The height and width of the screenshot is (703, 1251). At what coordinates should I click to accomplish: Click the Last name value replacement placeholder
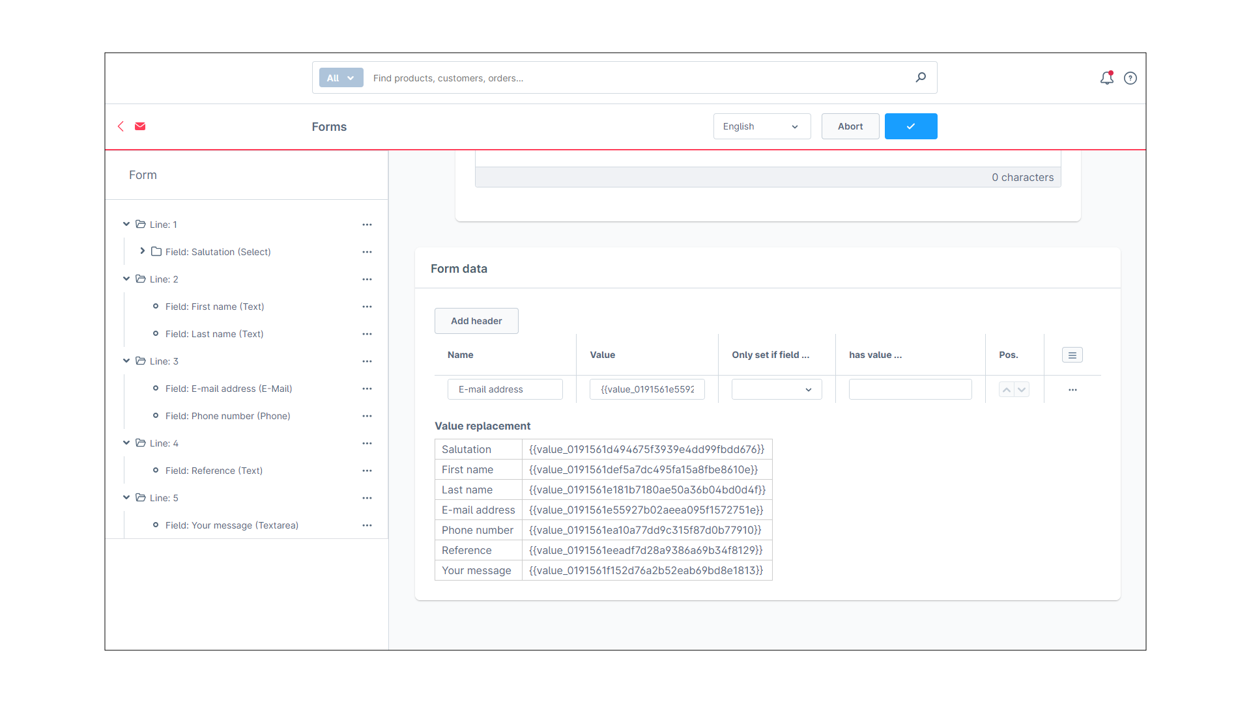(x=647, y=489)
